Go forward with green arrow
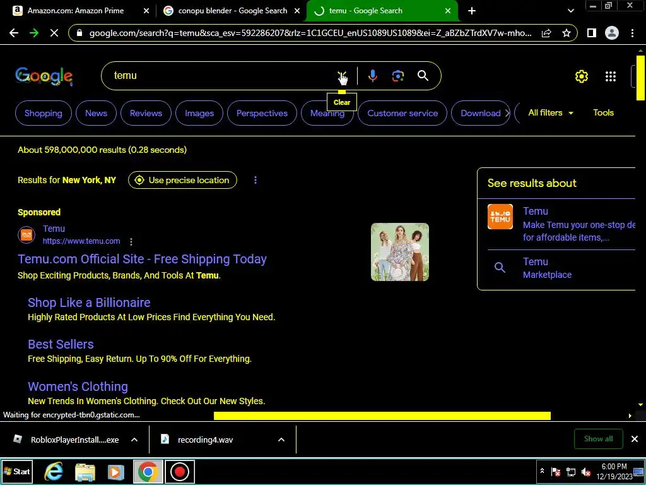 pos(34,33)
